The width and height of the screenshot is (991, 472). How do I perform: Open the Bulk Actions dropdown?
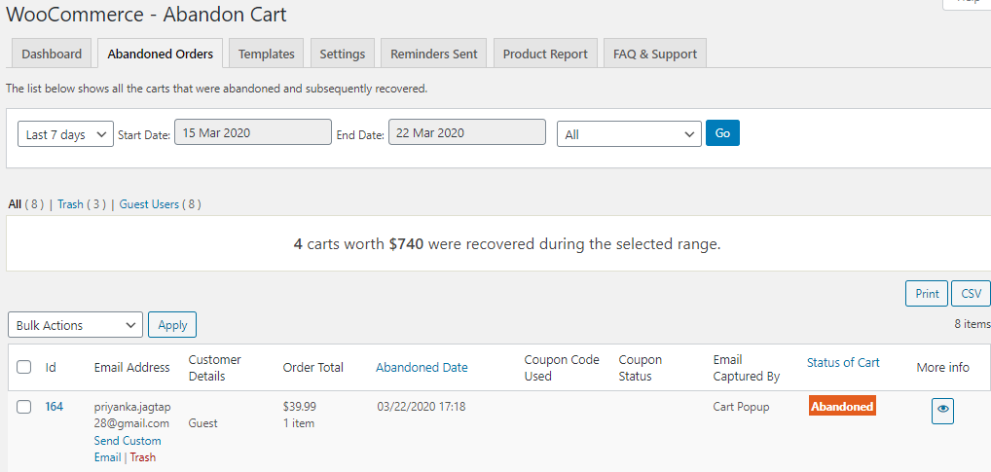75,325
